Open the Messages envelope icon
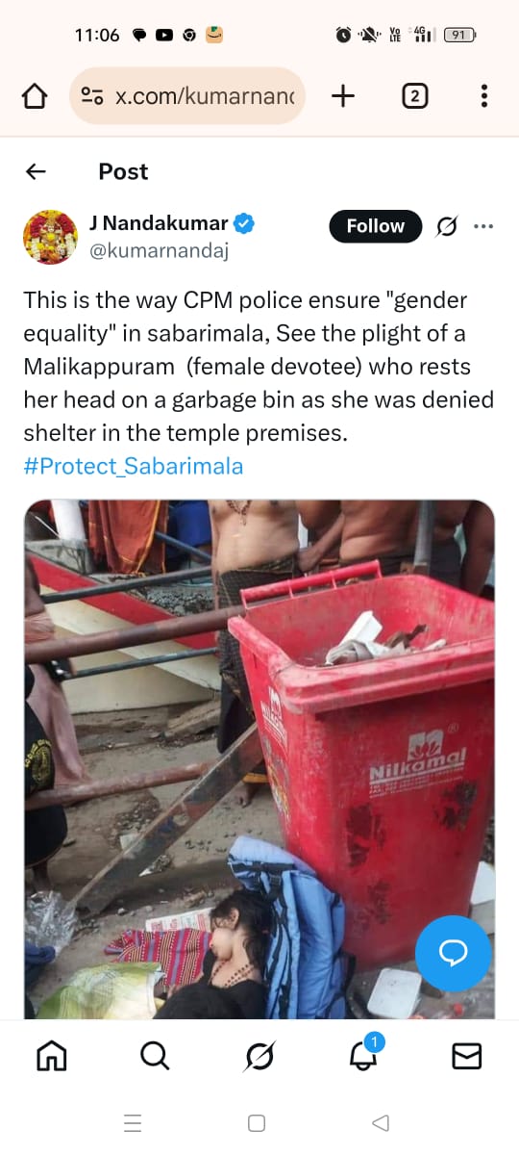 (x=466, y=1056)
